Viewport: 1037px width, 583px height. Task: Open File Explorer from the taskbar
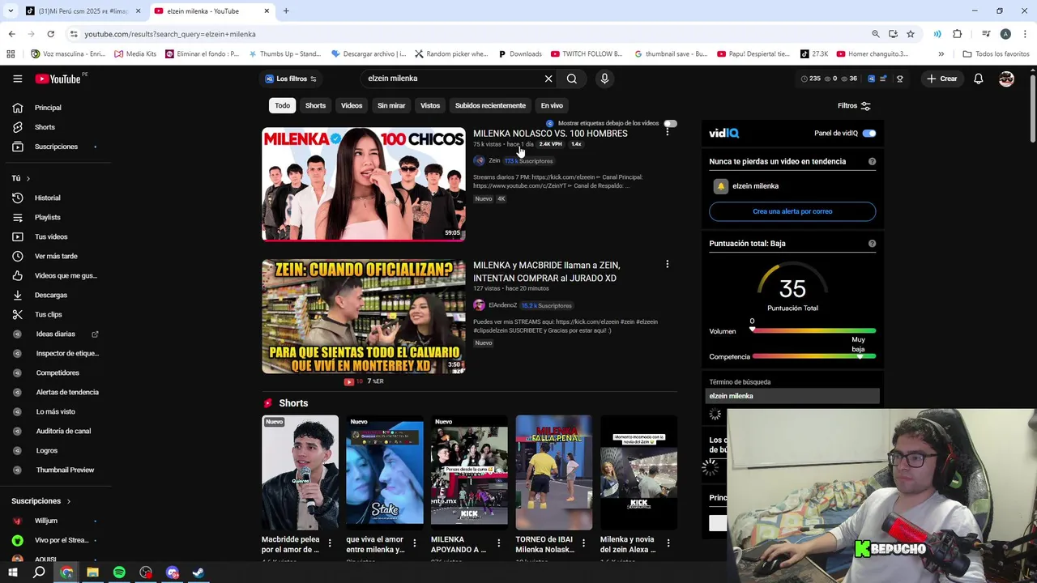click(x=92, y=572)
